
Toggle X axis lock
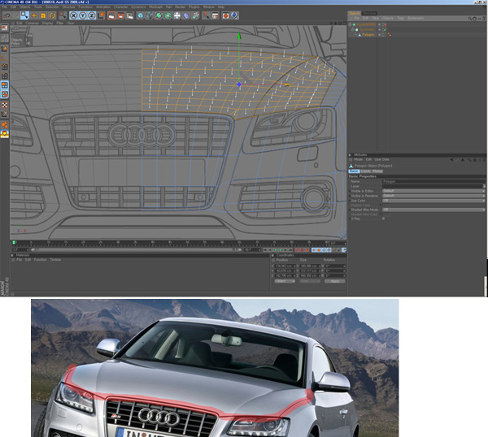pos(73,15)
